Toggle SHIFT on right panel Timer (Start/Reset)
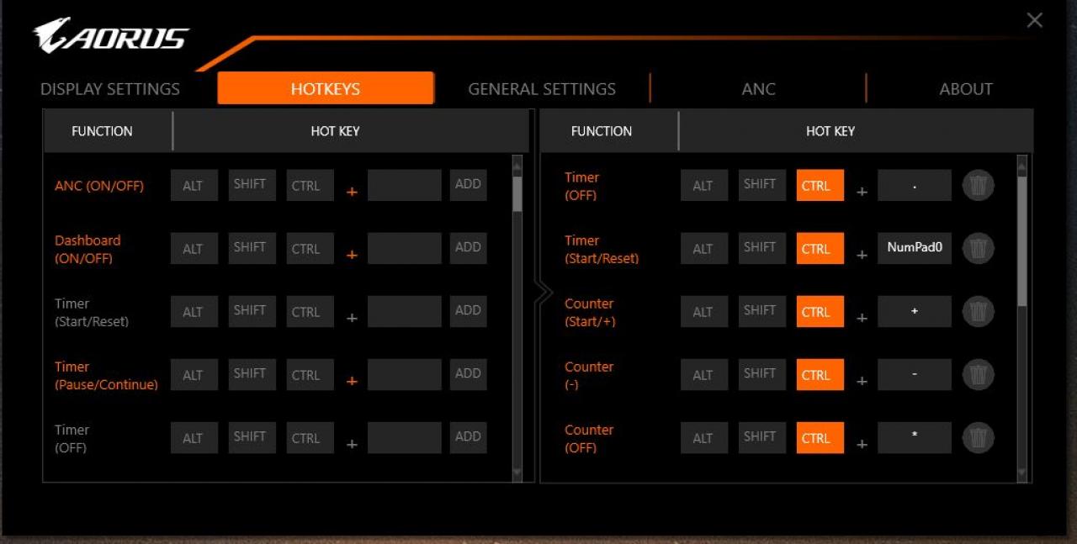 click(x=762, y=249)
